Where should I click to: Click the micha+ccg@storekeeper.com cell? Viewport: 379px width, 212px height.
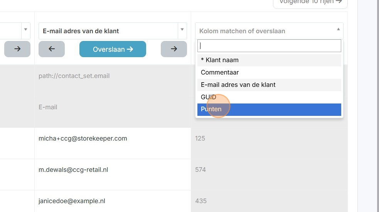tap(83, 138)
